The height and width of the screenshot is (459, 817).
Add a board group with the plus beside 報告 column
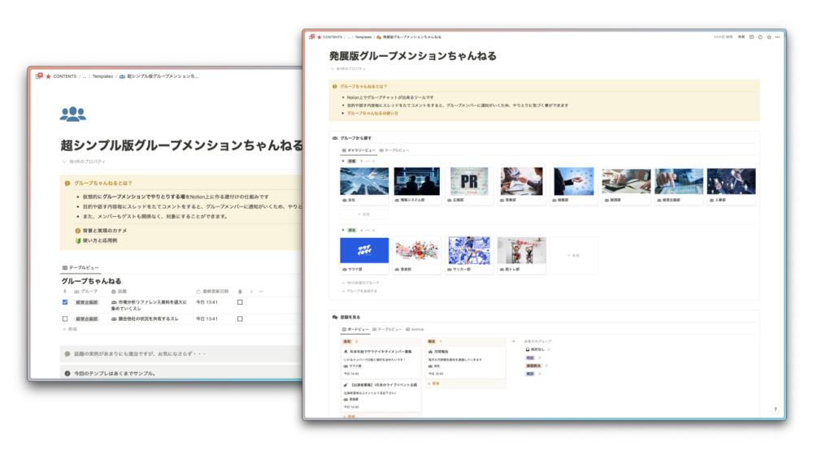click(513, 341)
